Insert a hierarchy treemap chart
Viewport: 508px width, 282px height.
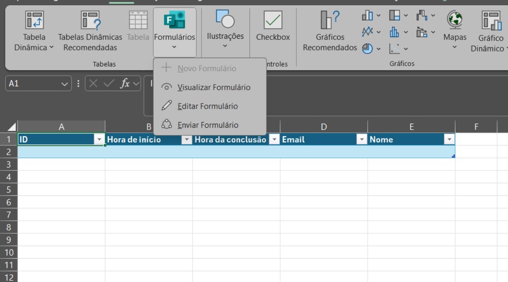394,15
